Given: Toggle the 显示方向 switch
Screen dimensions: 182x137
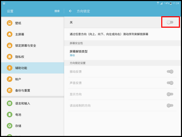Looking at the screenshot, I should (x=170, y=94).
